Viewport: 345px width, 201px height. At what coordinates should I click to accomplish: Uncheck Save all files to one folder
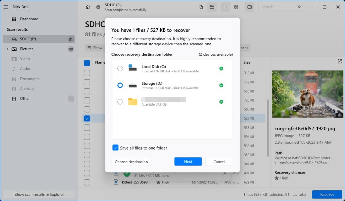coord(116,148)
